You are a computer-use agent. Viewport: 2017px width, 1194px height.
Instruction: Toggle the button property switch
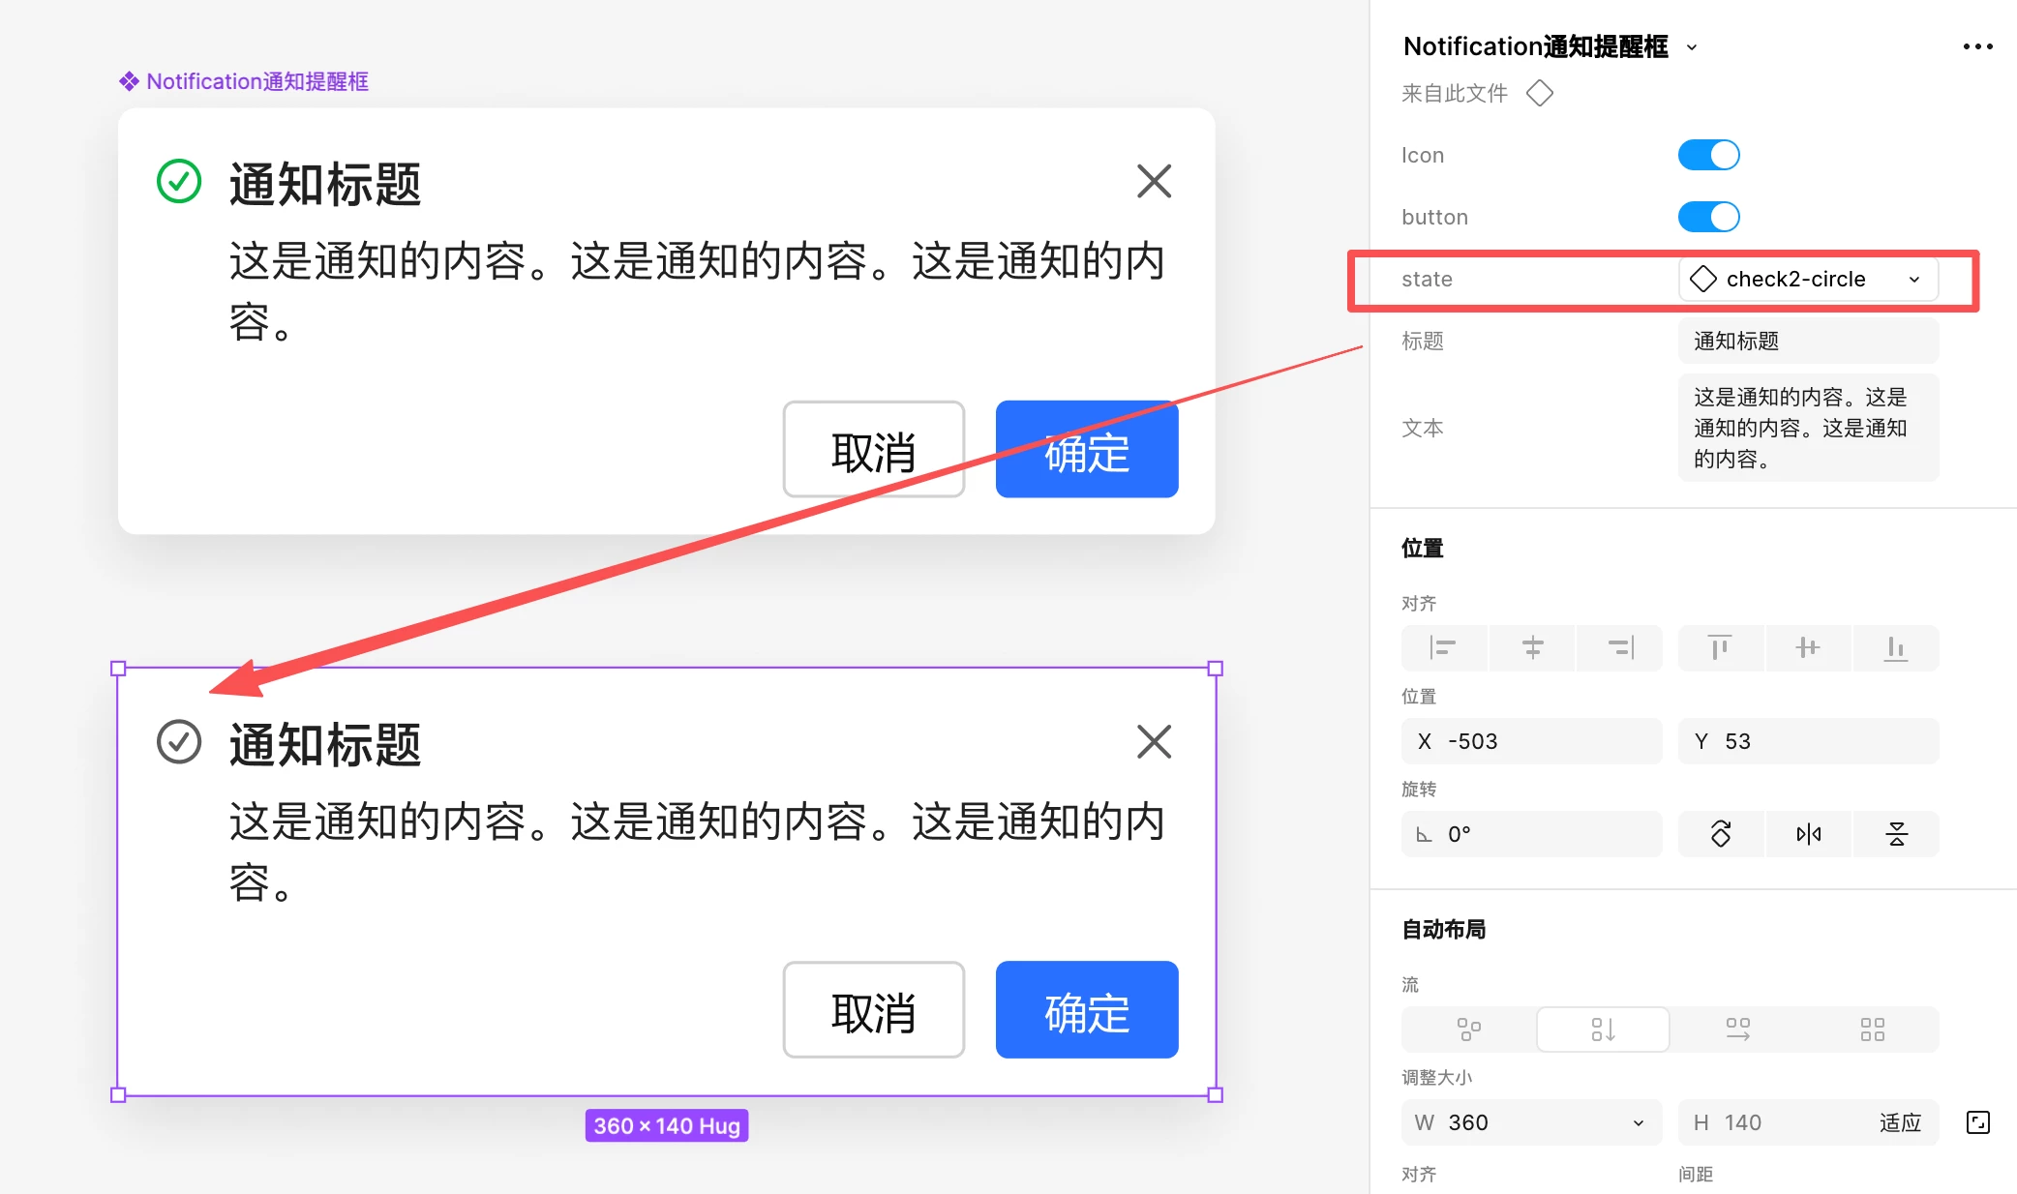click(1708, 217)
